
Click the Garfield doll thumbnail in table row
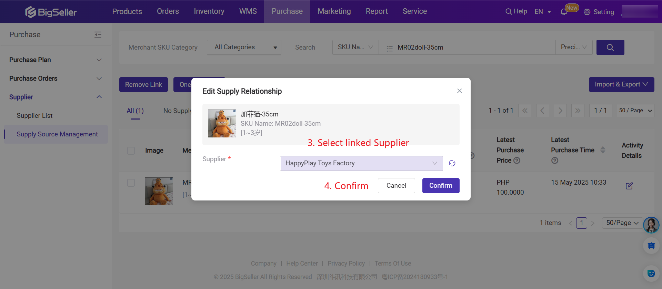click(x=159, y=191)
